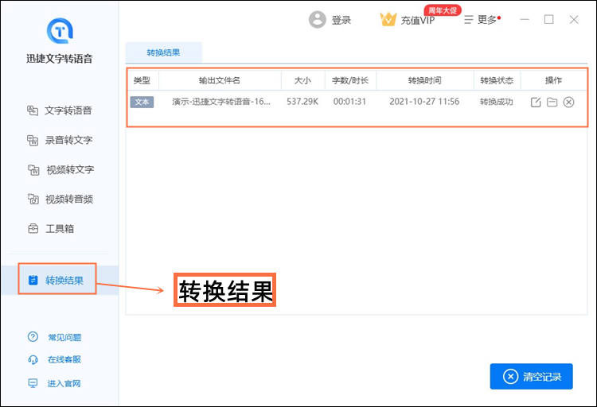Click the 操作 column header
The image size is (597, 407).
pos(553,80)
